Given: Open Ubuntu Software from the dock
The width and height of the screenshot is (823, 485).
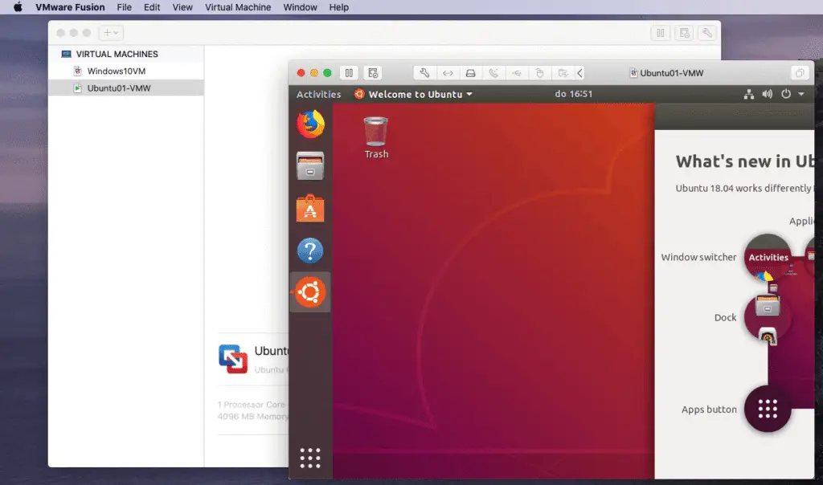Looking at the screenshot, I should click(310, 208).
